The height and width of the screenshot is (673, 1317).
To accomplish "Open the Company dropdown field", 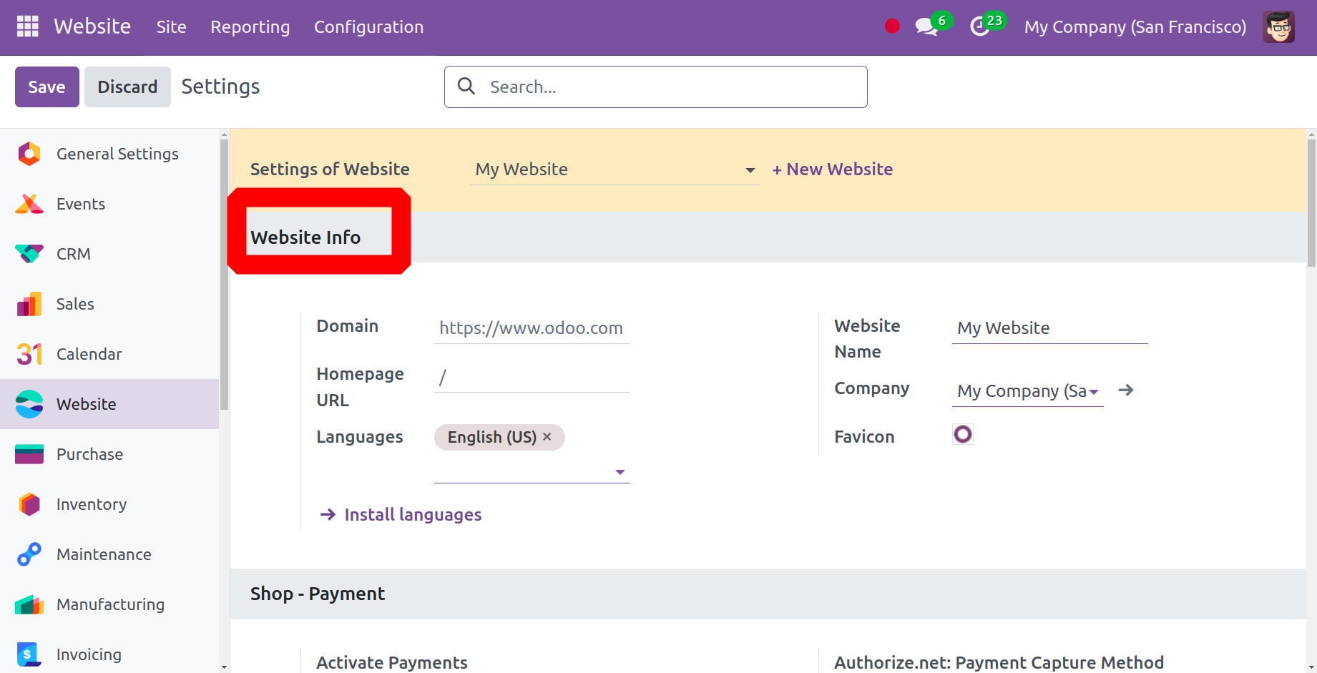I will 1027,391.
